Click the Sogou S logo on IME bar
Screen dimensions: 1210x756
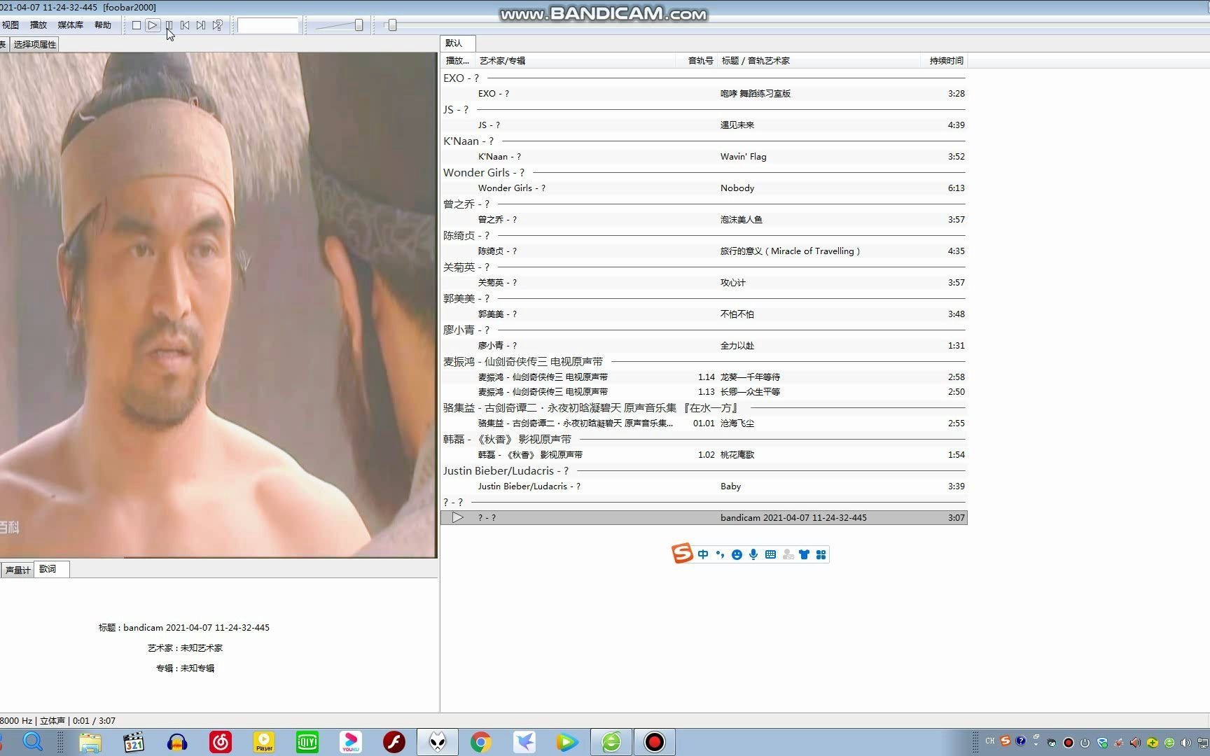pos(682,554)
